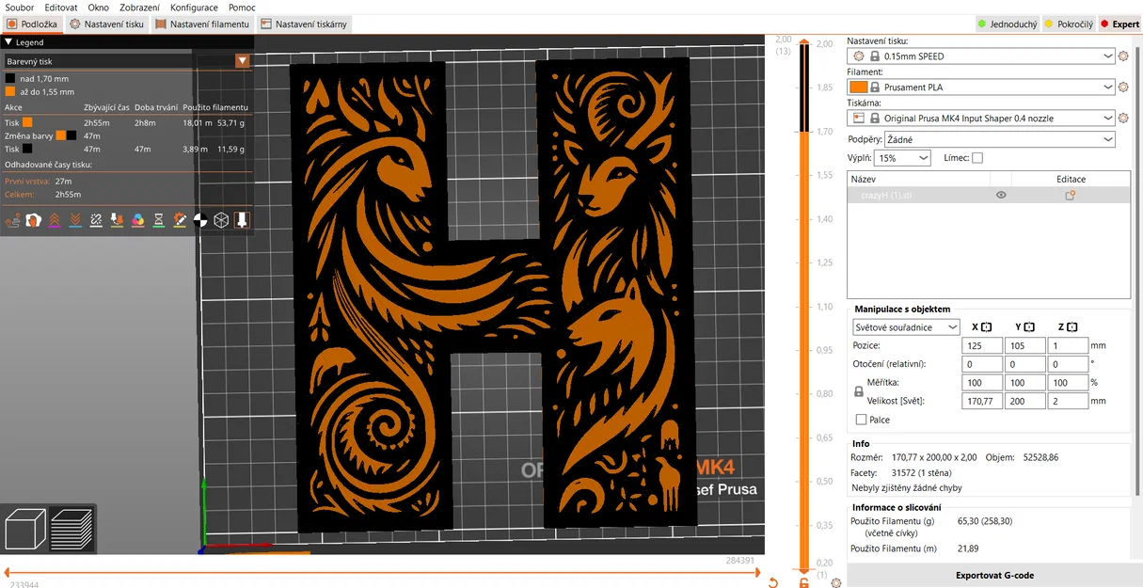Open Pomoc menu
This screenshot has height=588, width=1143.
pyautogui.click(x=242, y=8)
